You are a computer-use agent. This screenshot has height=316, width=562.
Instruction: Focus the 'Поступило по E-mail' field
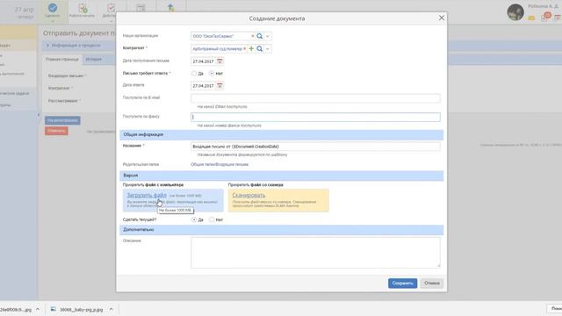pyautogui.click(x=315, y=98)
